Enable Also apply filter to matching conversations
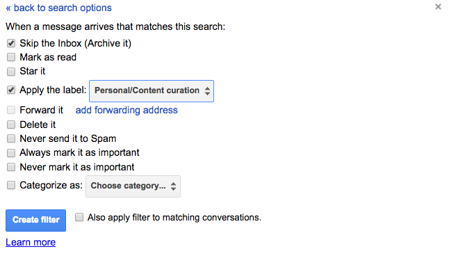The height and width of the screenshot is (256, 449). [79, 217]
